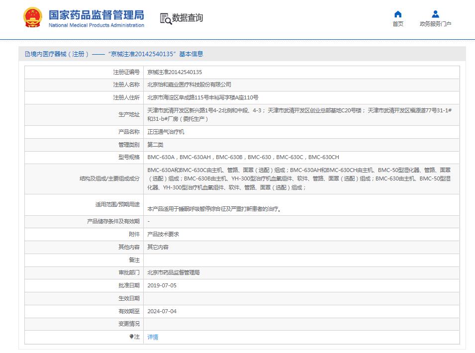Click the NMPA national emblem logo

click(32, 16)
